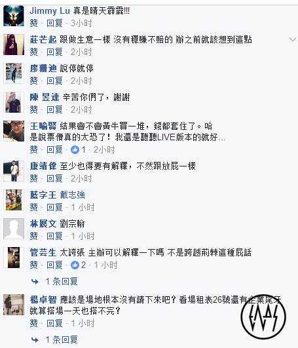Click the like thumb icon on 王喻賢's comment
This screenshot has width=298, height=348.
75,150
